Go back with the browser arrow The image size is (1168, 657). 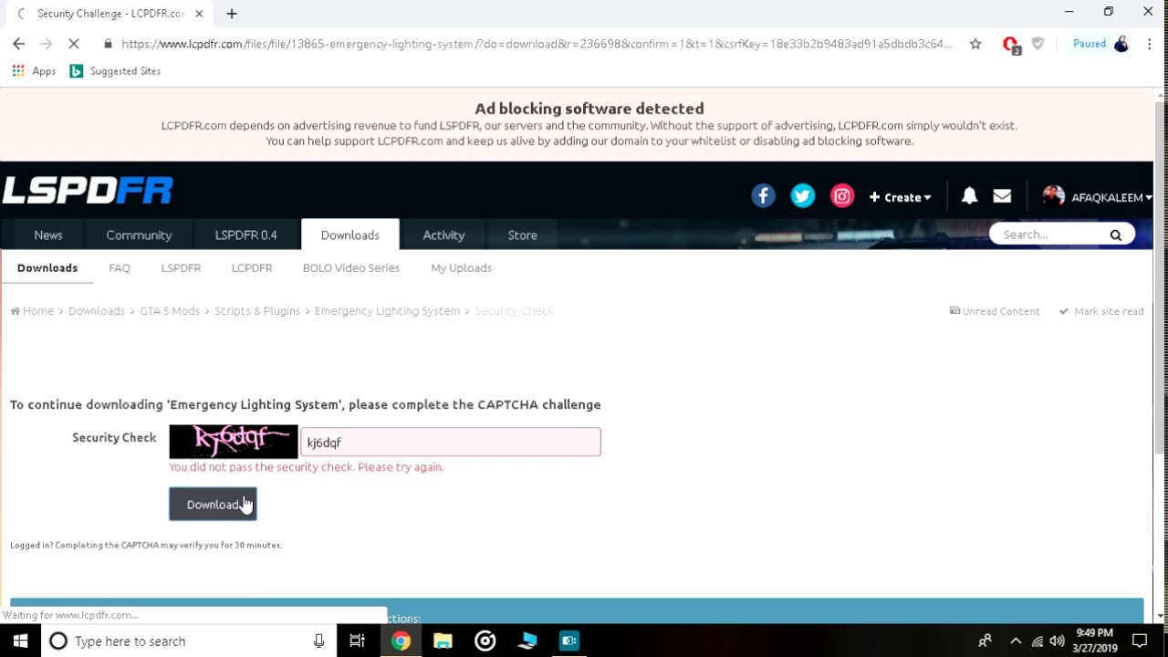(18, 44)
